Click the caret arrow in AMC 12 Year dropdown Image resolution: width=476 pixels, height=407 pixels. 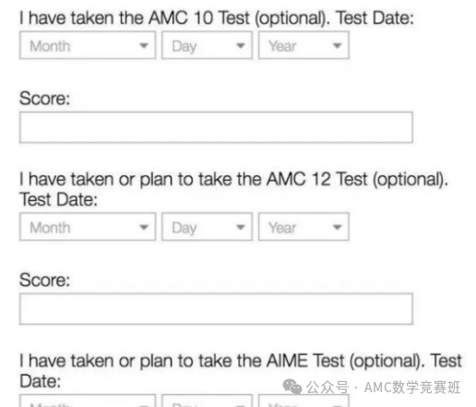coord(337,227)
